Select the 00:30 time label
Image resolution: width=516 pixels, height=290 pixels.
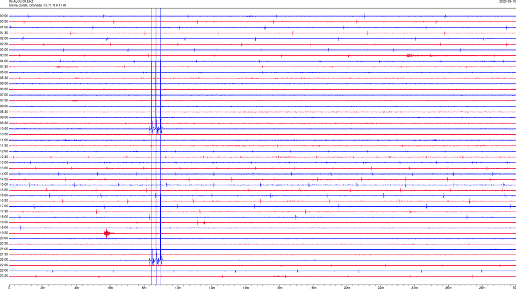pyautogui.click(x=4, y=21)
